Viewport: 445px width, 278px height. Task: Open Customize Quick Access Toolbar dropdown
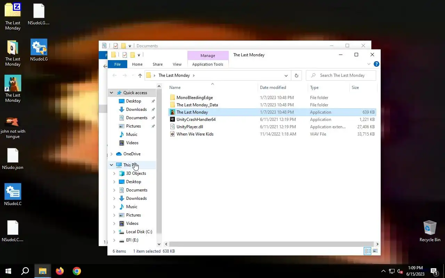[x=139, y=55]
